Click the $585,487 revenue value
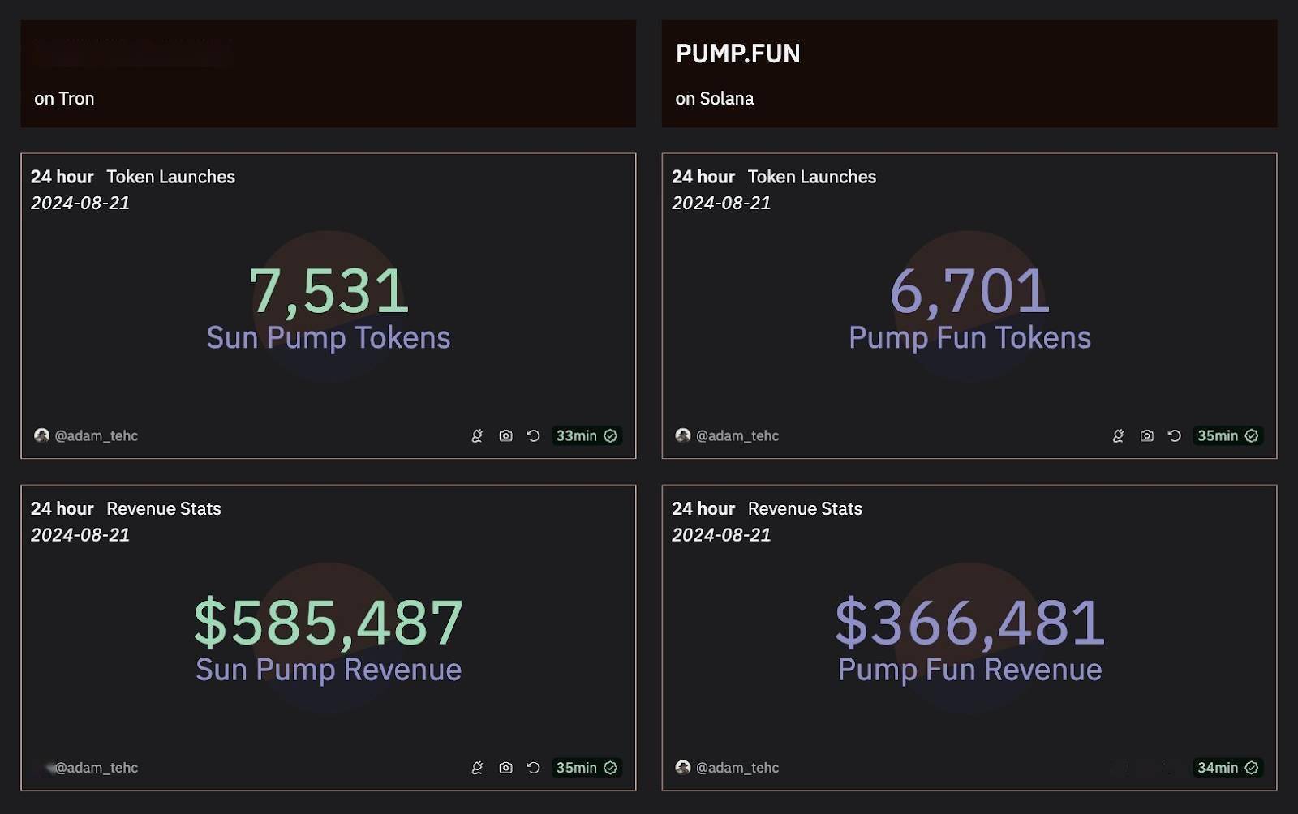 coord(329,623)
